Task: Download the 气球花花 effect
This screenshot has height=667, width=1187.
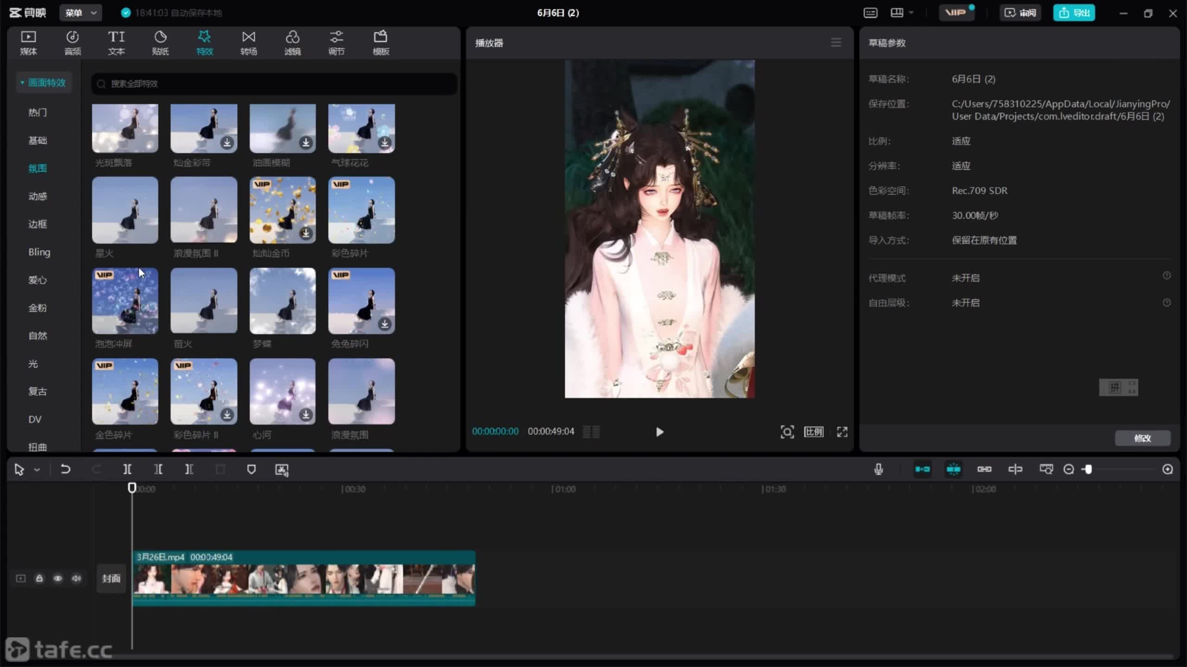Action: click(x=385, y=143)
